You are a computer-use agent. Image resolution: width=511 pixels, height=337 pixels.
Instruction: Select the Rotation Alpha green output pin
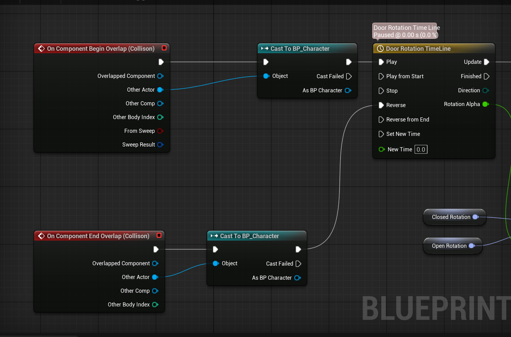tap(486, 104)
